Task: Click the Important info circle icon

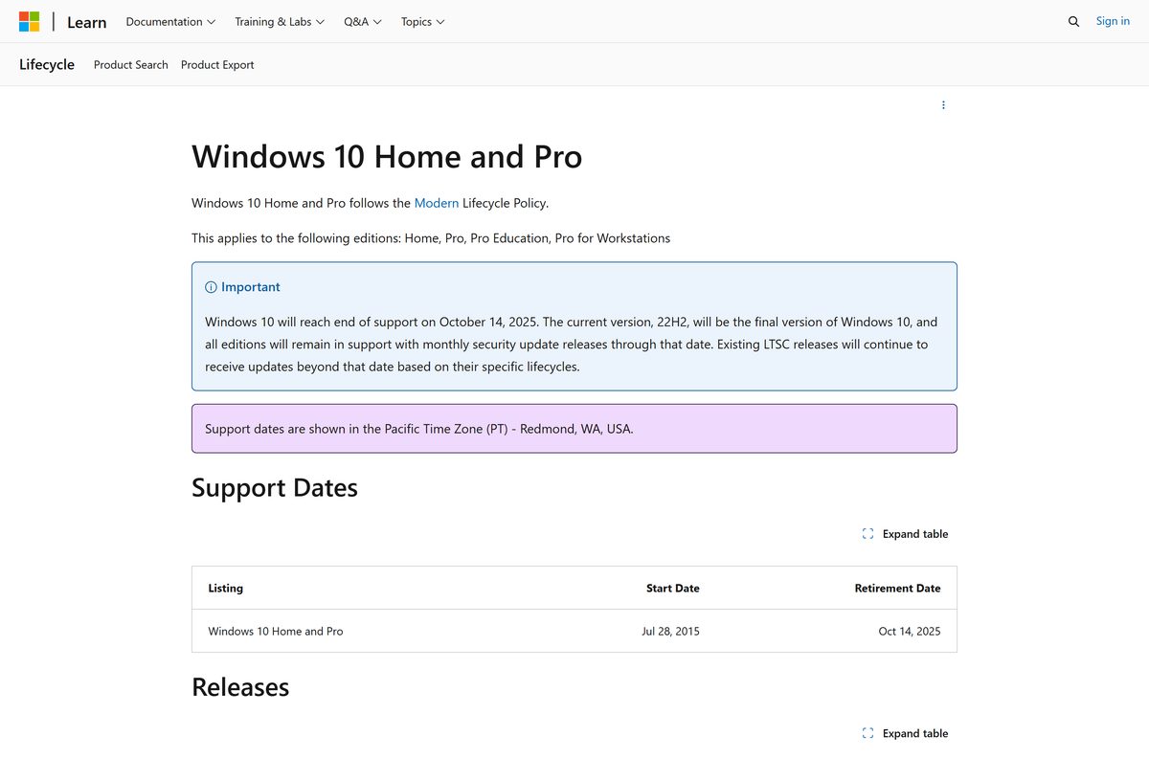Action: pyautogui.click(x=211, y=287)
